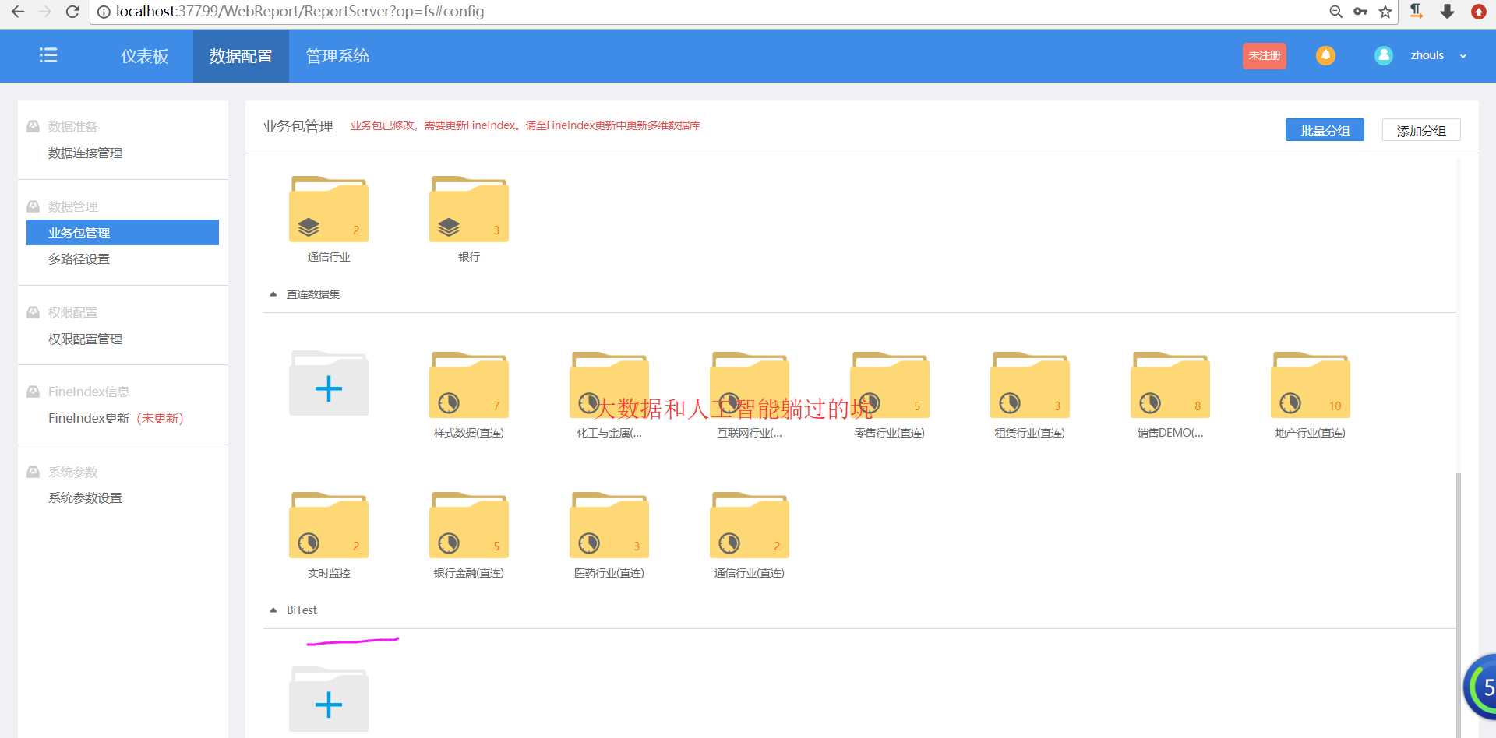
Task: Open the 医药行业(直连) folder
Action: pyautogui.click(x=609, y=525)
